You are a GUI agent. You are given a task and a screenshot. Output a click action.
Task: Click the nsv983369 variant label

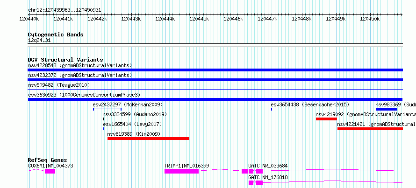coord(395,104)
